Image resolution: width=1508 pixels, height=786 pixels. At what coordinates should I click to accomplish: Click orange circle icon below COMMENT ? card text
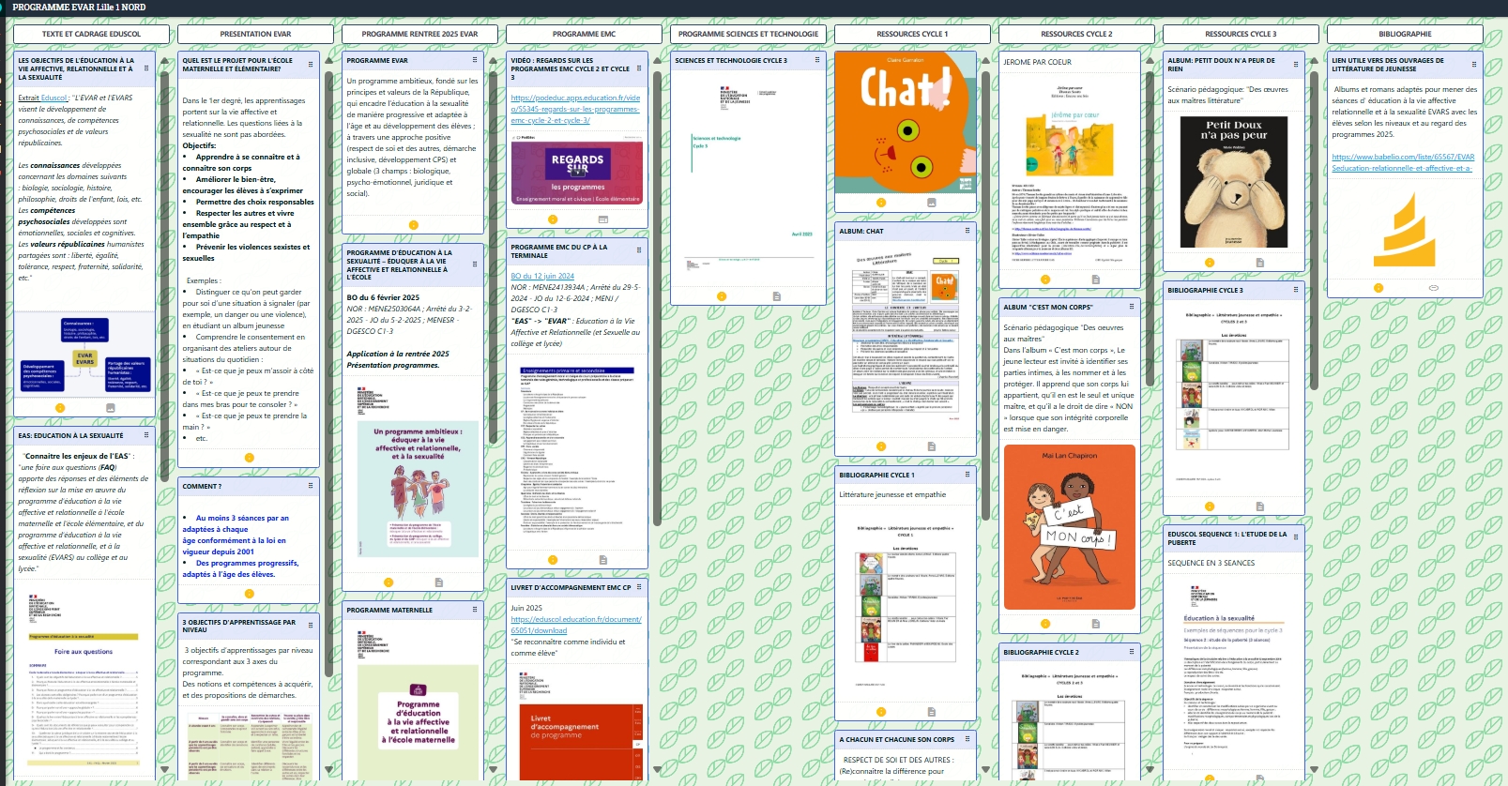coord(249,594)
